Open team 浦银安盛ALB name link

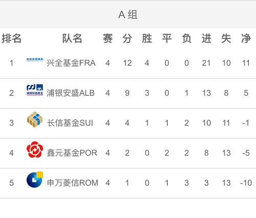(71, 93)
